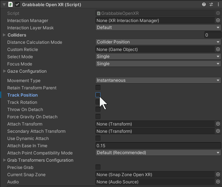The width and height of the screenshot is (222, 187).
Task: Click object picker for Secondary Attach Transform
Action: pos(218,131)
